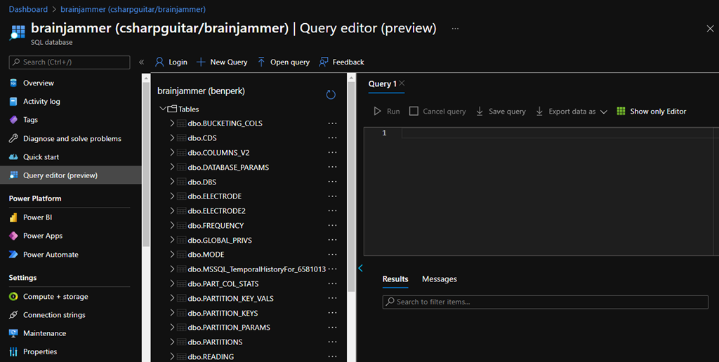The width and height of the screenshot is (719, 362).
Task: Open ellipsis menu for dbo.FREQUENCY
Action: [x=332, y=225]
